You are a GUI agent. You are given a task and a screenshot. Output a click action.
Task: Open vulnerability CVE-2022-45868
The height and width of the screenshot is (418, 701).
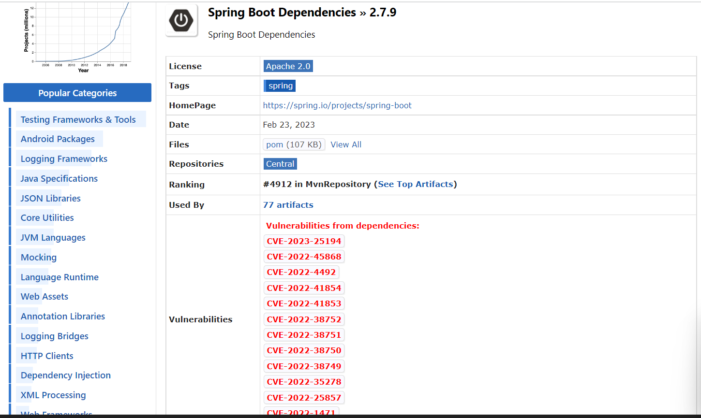[304, 256]
